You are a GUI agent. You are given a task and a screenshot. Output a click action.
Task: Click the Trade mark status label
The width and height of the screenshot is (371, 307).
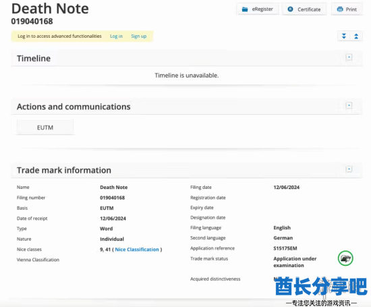(x=209, y=258)
